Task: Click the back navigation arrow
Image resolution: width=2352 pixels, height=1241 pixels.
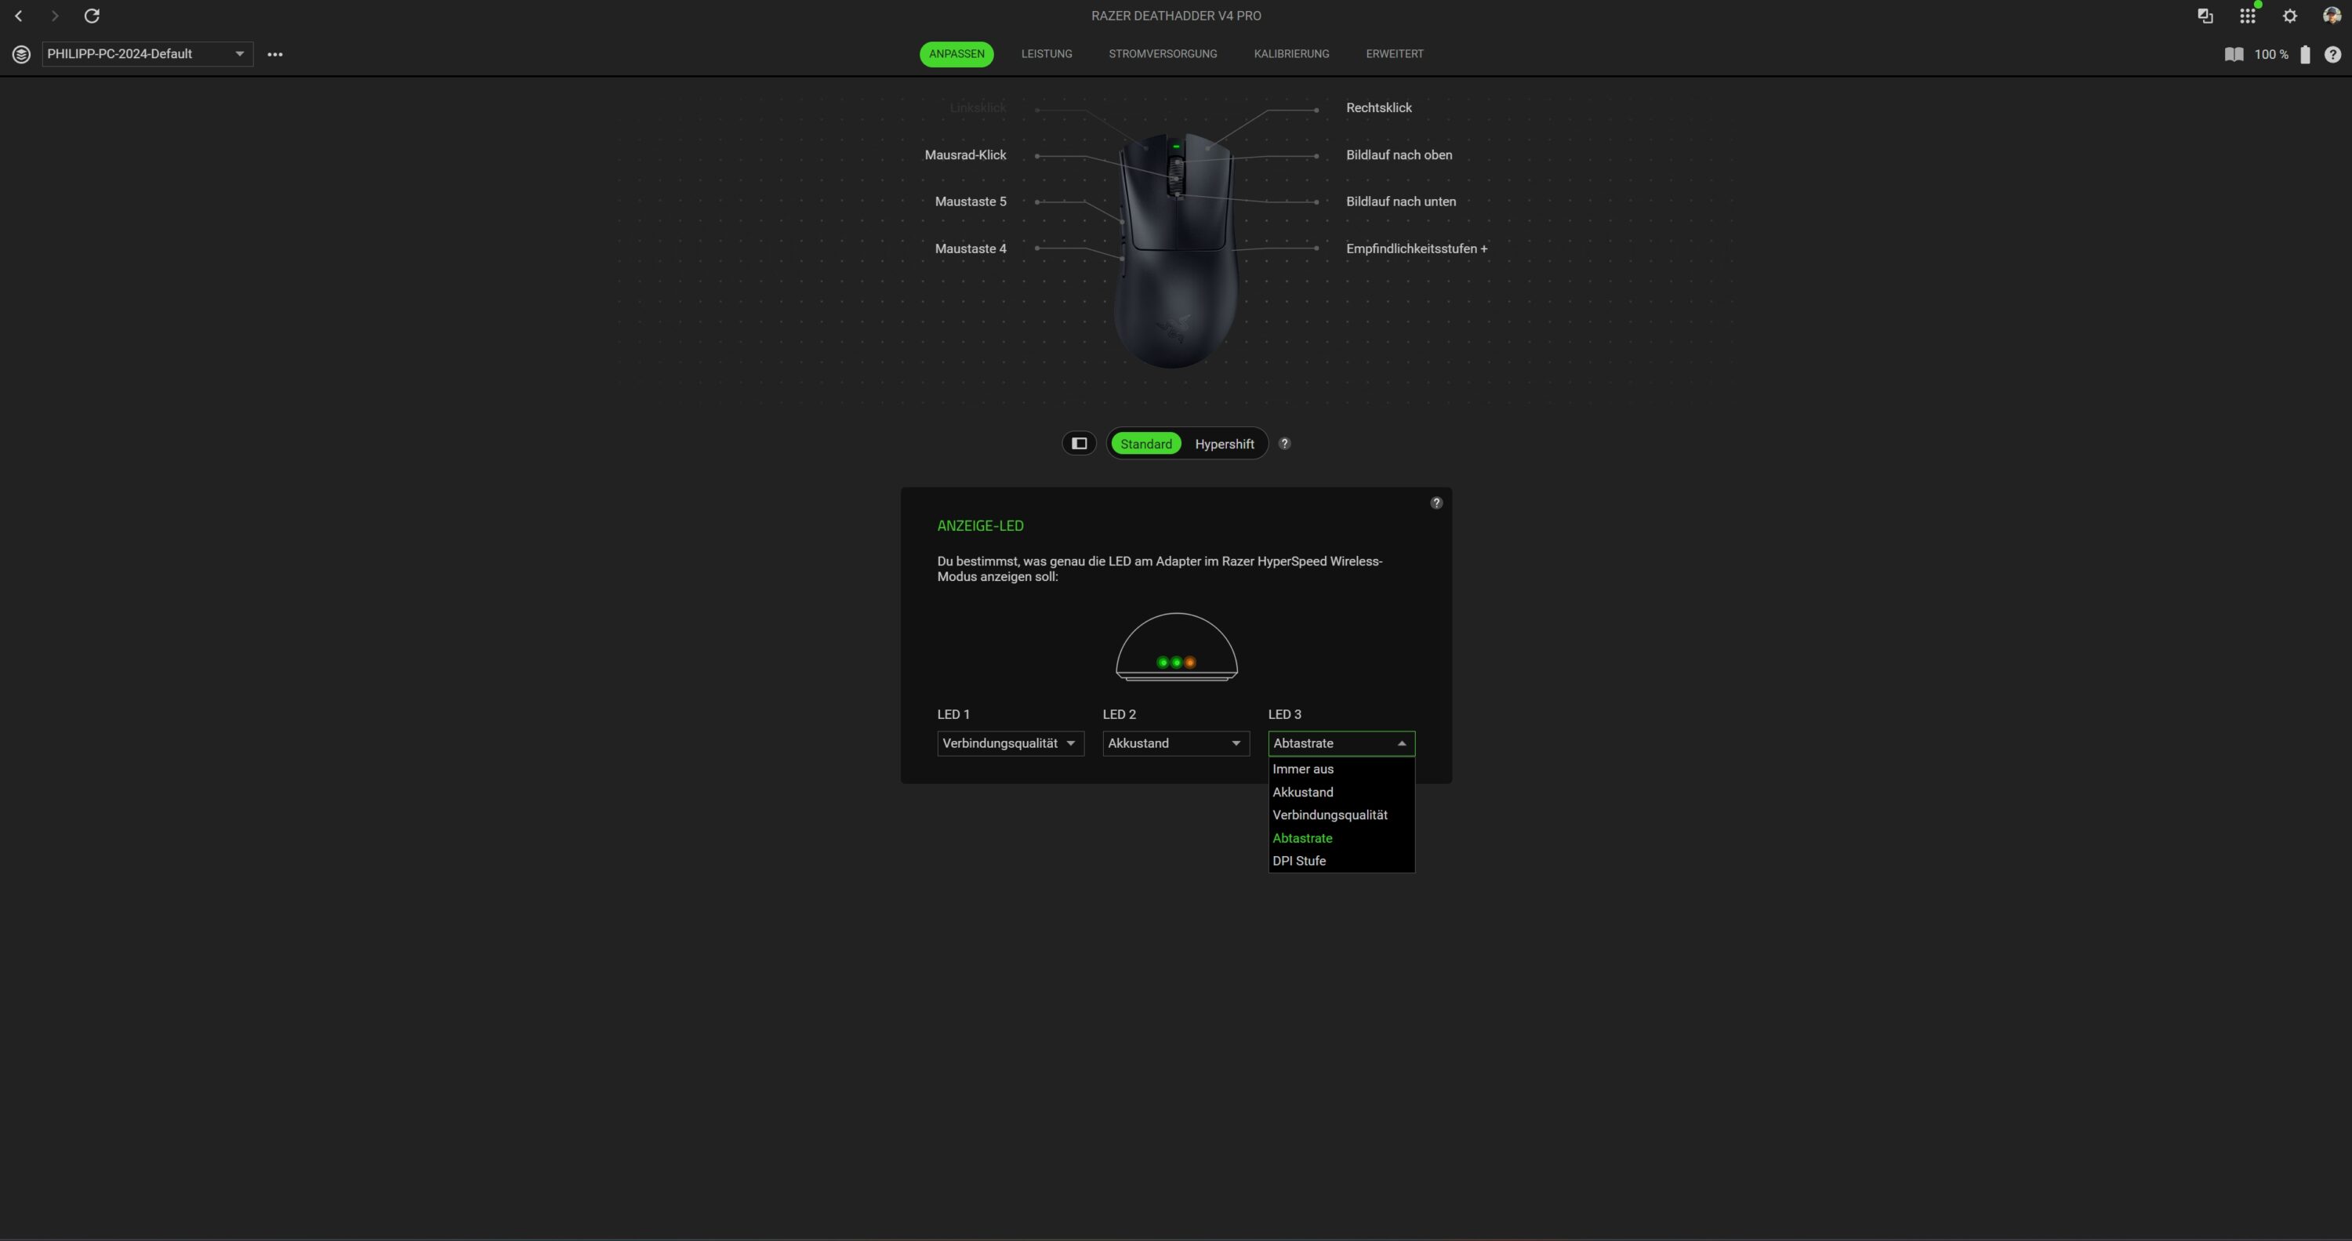Action: pos(18,16)
